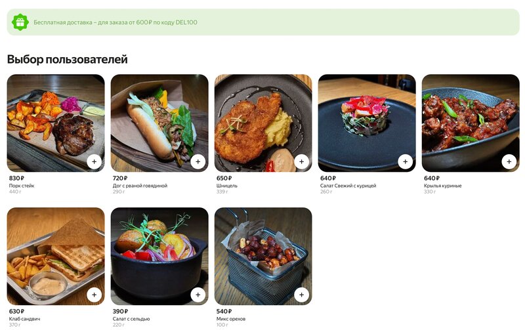This screenshot has height=330, width=525.
Task: Tap plus on Салат с сельдью card
Action: point(198,295)
